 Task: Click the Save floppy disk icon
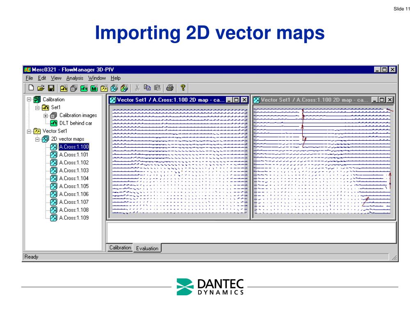(51, 88)
